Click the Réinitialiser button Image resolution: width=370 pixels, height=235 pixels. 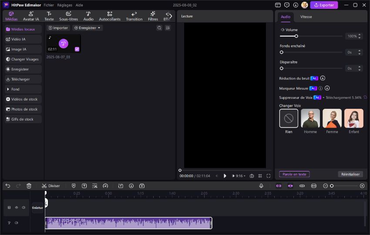click(x=350, y=174)
